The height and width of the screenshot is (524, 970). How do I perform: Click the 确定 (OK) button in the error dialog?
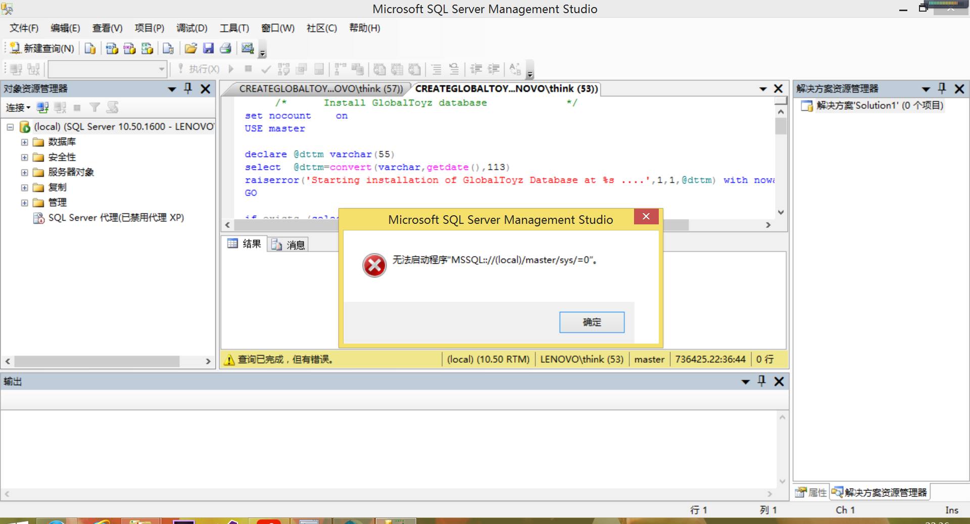(592, 322)
